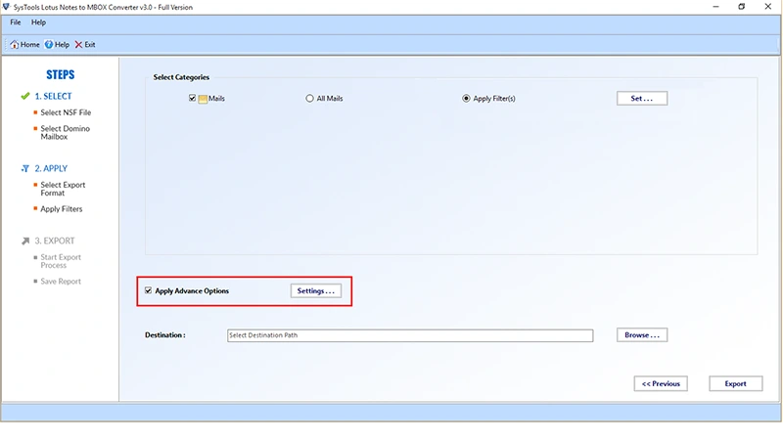Click the 3. EXPORT step heading
This screenshot has width=783, height=440.
pyautogui.click(x=55, y=241)
